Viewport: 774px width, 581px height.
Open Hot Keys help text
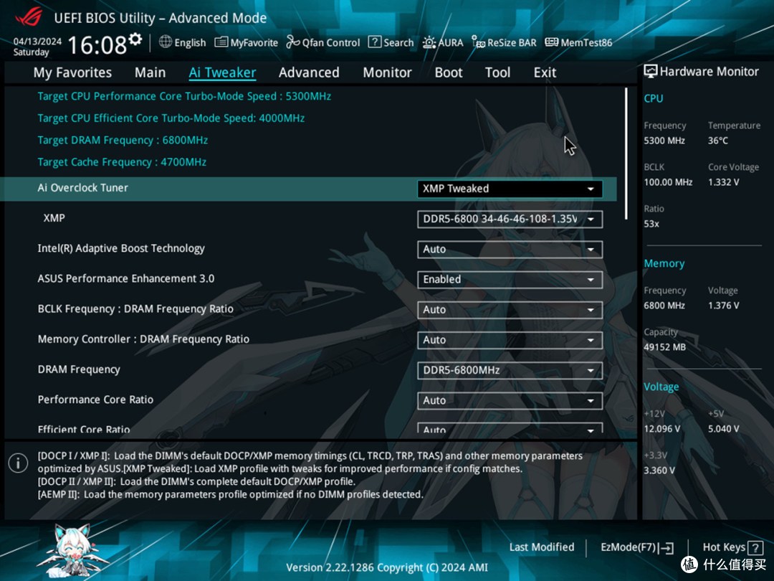tap(724, 547)
